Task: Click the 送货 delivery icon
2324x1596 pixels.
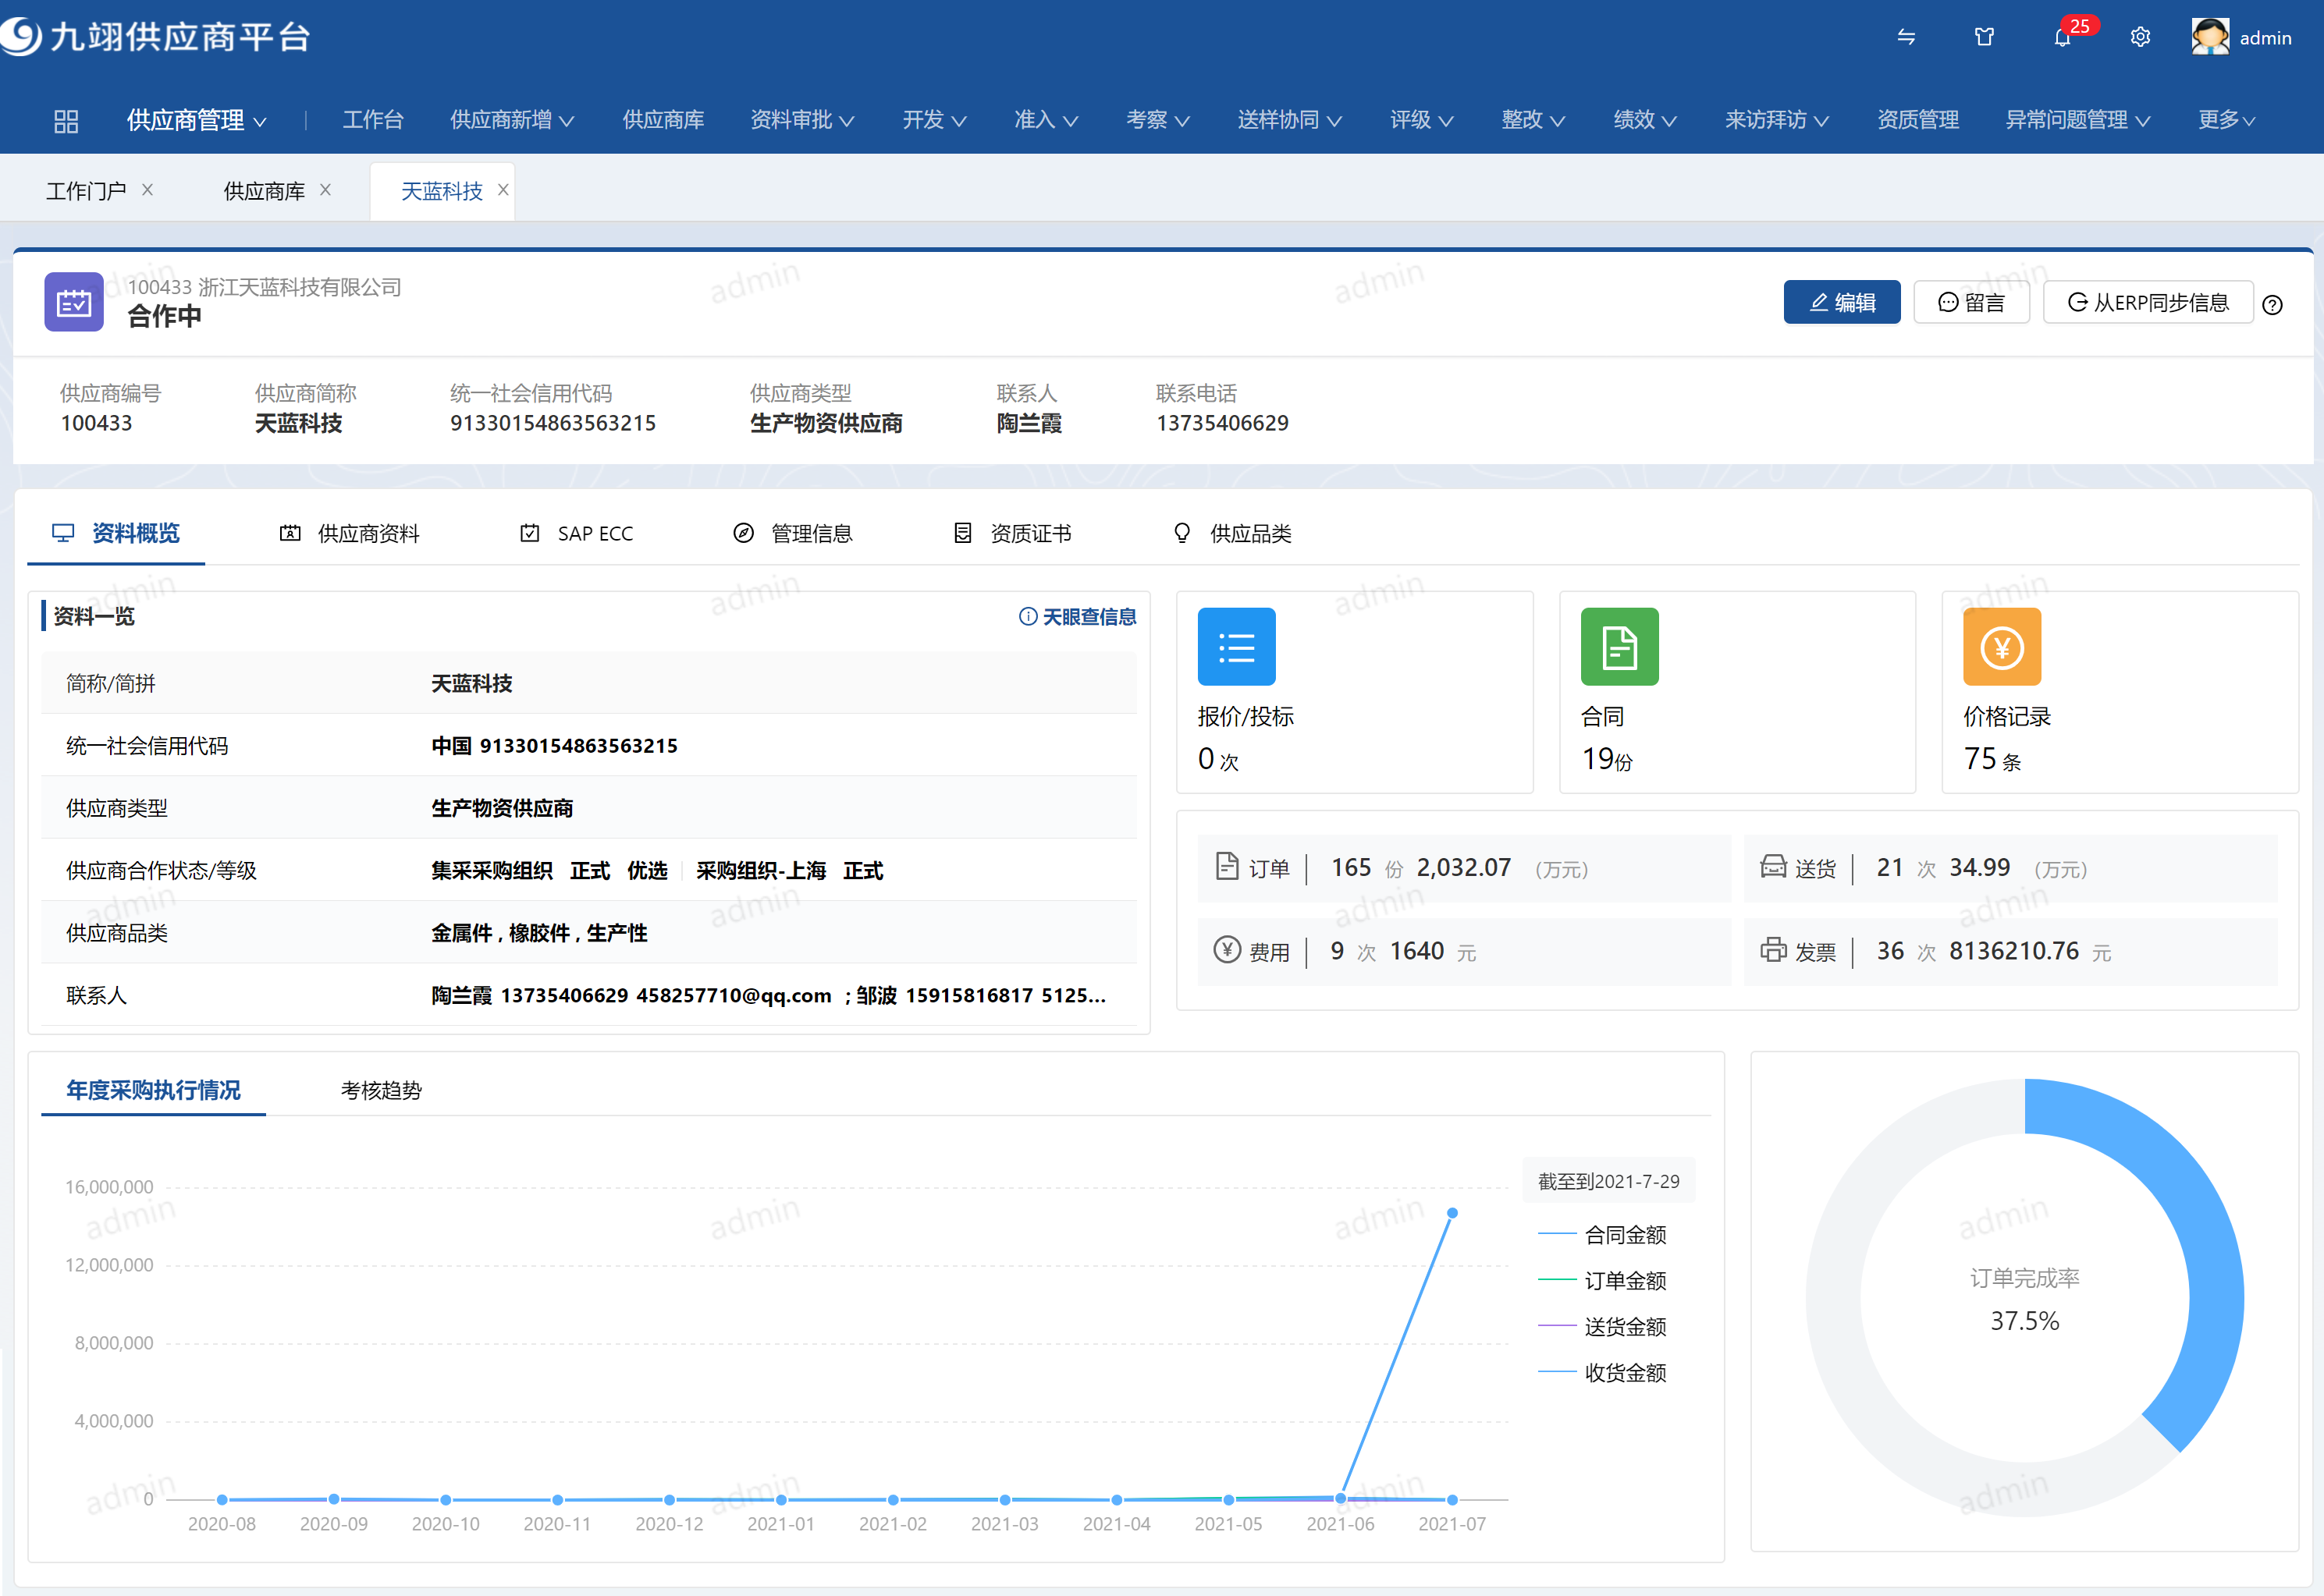Action: tap(1773, 866)
